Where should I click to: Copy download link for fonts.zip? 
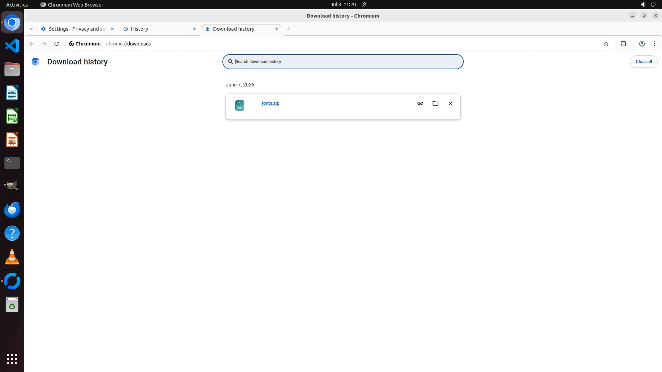(x=420, y=103)
